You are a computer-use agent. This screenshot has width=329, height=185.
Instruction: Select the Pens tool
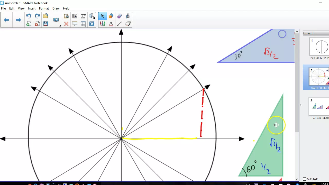[x=102, y=24]
